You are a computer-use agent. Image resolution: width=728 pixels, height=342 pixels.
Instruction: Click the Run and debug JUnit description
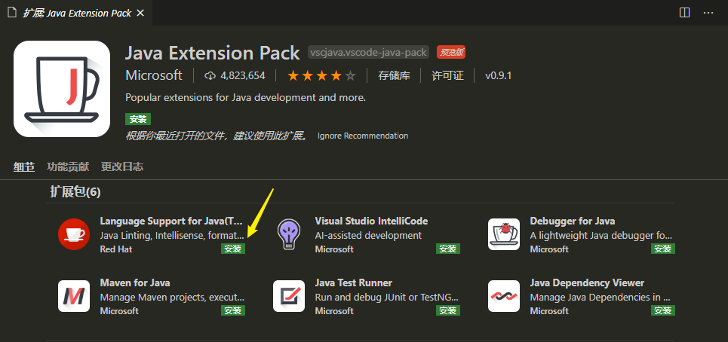[387, 297]
